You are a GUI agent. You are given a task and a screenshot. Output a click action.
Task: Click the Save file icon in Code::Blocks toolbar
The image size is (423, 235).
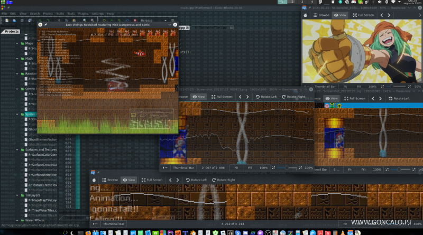[22, 21]
